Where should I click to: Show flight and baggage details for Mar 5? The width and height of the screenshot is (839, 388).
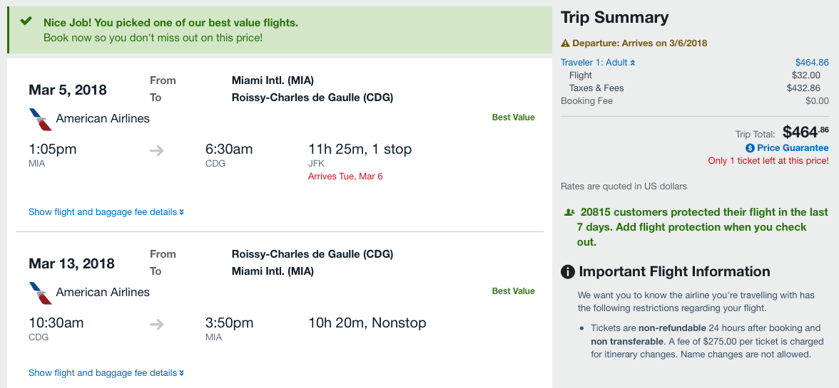pos(106,212)
